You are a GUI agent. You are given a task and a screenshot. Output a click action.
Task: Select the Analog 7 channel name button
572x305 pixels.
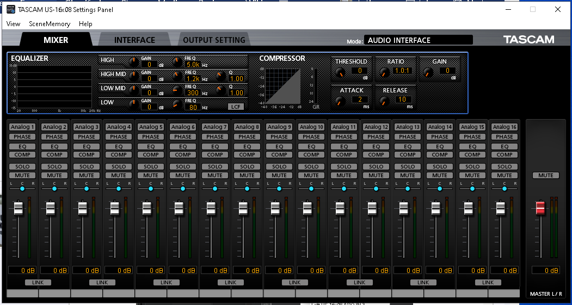(215, 127)
